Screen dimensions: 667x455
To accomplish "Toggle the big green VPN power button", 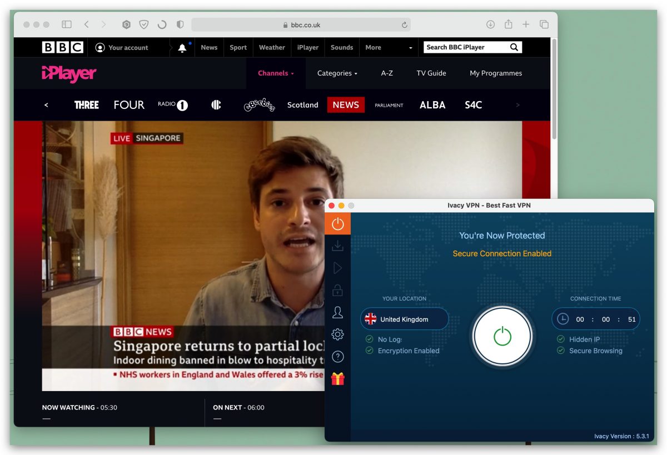I will (x=502, y=336).
